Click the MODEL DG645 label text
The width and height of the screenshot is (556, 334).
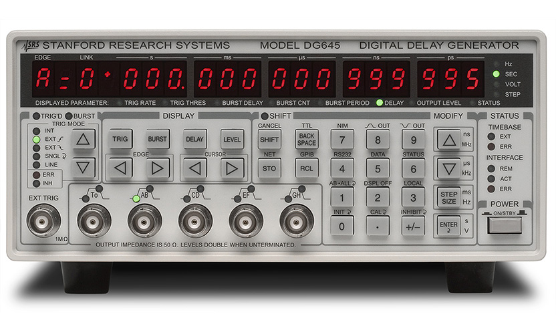click(300, 45)
